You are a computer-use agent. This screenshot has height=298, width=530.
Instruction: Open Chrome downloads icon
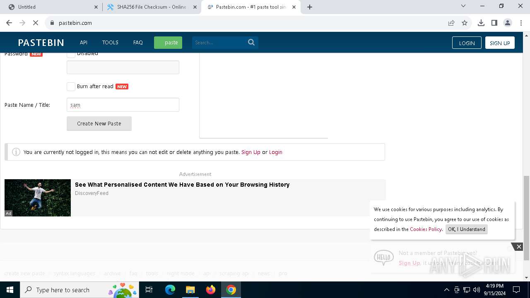[481, 23]
